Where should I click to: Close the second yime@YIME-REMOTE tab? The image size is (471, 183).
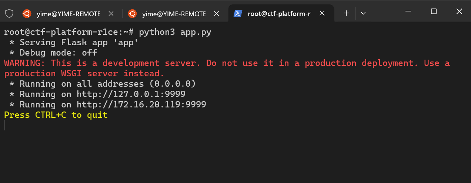(x=216, y=14)
